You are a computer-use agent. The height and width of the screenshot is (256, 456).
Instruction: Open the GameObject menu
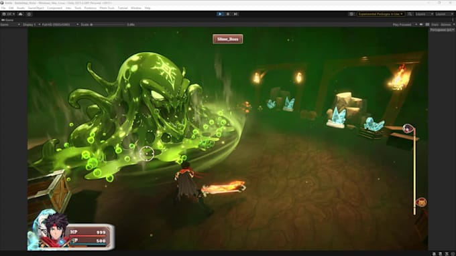click(36, 8)
